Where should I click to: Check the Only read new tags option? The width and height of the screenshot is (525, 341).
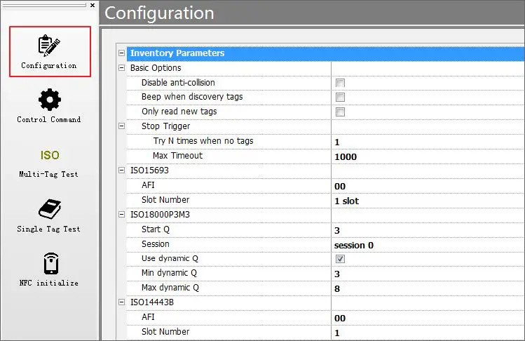(x=341, y=112)
